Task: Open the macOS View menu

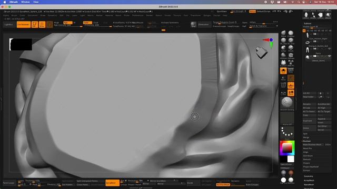Action: [x=36, y=2]
